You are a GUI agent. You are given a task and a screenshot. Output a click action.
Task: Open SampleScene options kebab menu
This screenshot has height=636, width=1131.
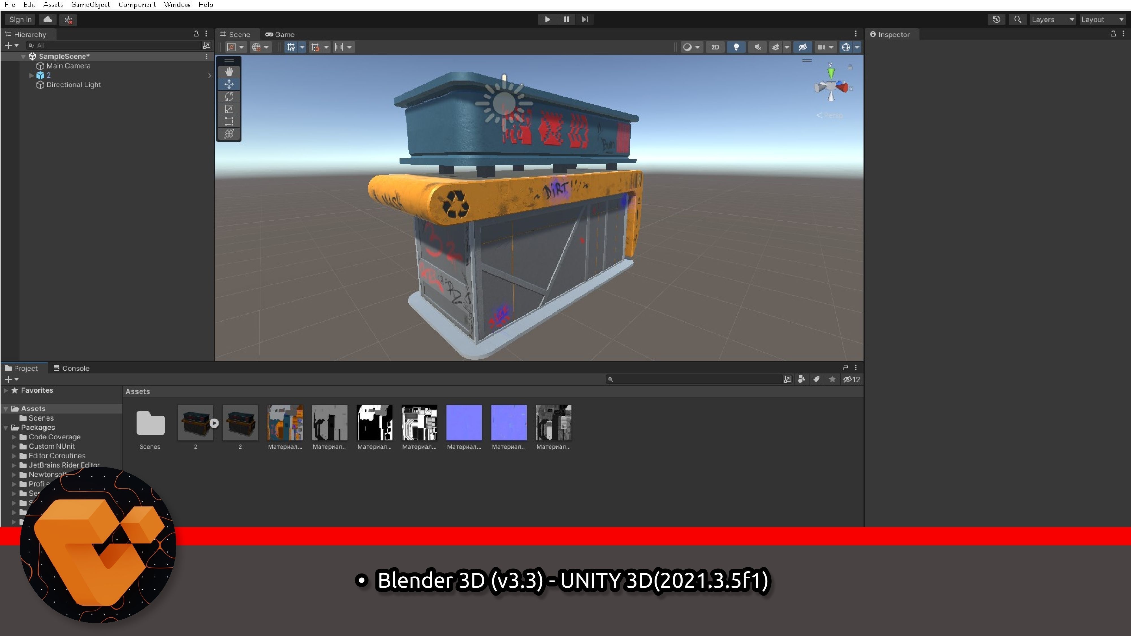(206, 56)
